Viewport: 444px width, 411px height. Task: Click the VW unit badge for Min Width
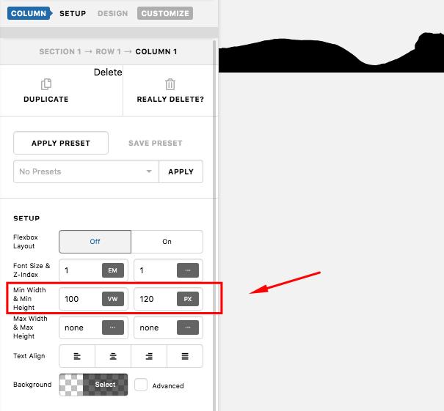coord(112,299)
